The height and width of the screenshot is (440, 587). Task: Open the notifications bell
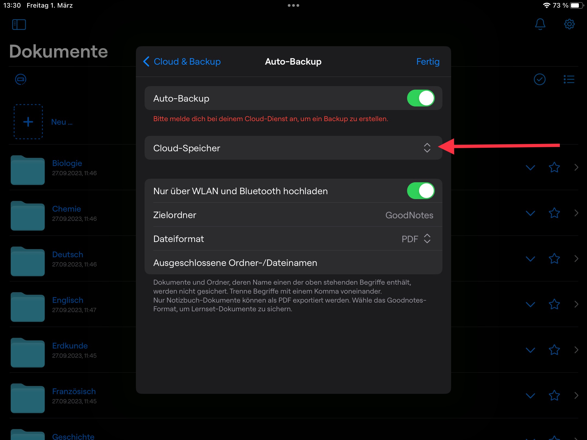tap(540, 24)
